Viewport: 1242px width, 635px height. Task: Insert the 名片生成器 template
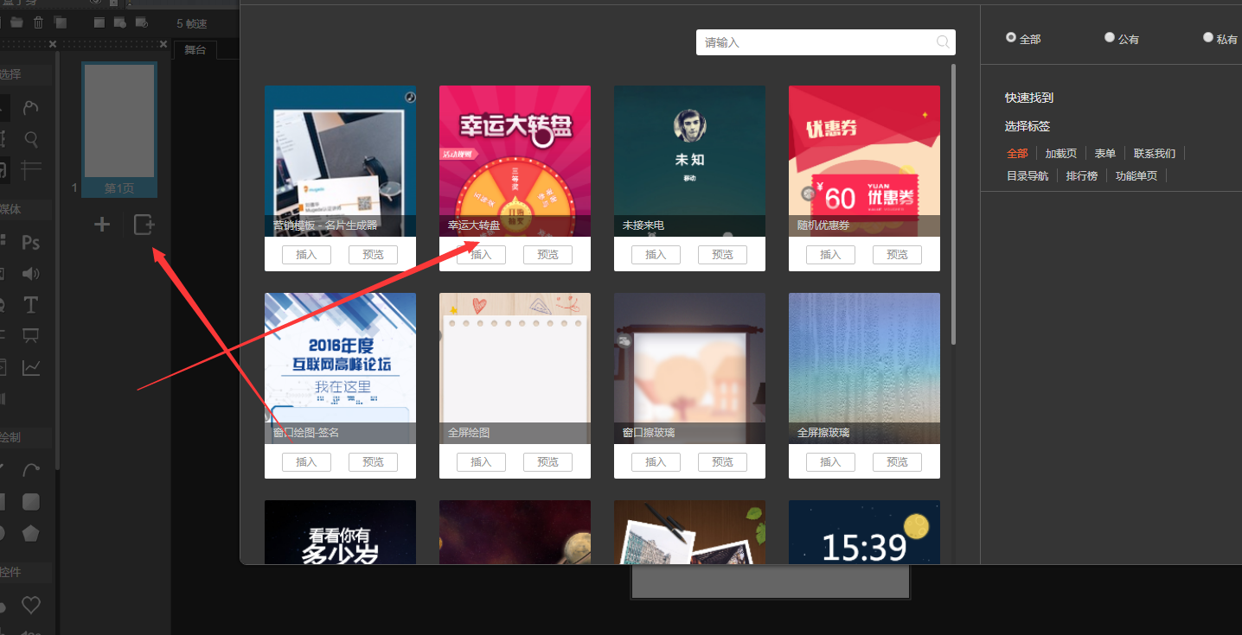pos(306,254)
